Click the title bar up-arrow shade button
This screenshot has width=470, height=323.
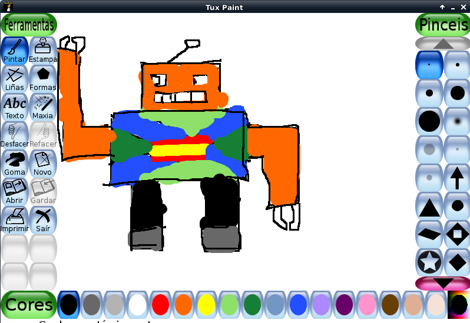442,7
